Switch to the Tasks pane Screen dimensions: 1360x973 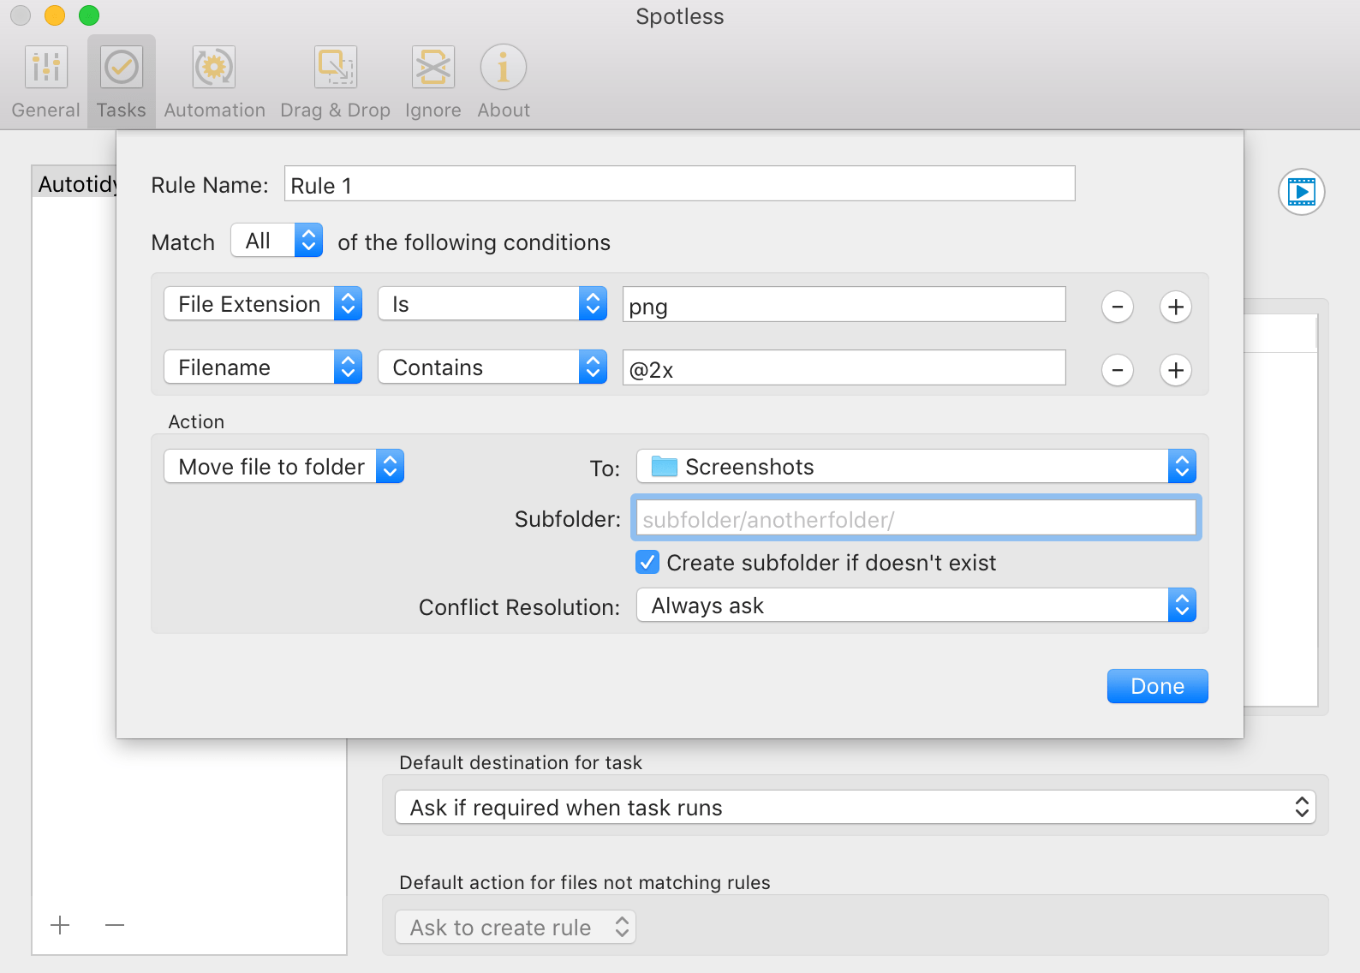point(121,82)
